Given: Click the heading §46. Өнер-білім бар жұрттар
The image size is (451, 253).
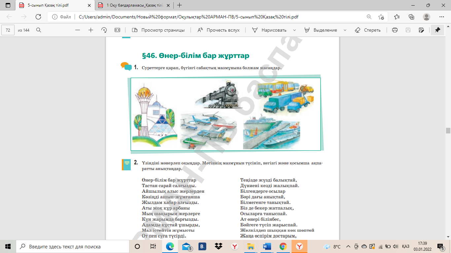Looking at the screenshot, I should (x=195, y=55).
